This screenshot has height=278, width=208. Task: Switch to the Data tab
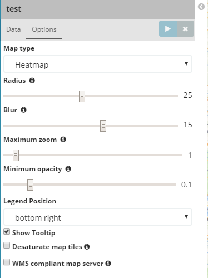[x=13, y=29]
